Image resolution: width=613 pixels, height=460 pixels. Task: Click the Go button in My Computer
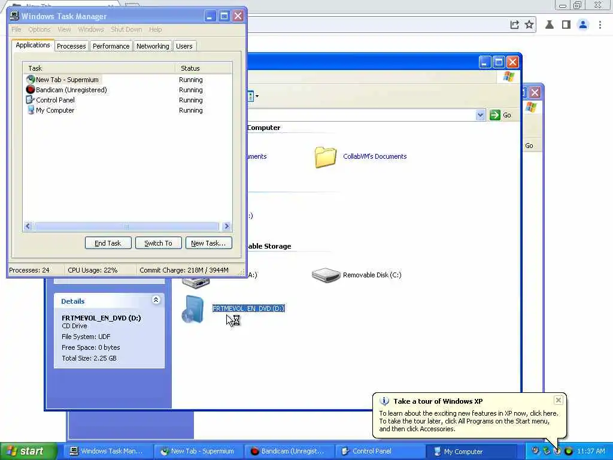pos(500,115)
